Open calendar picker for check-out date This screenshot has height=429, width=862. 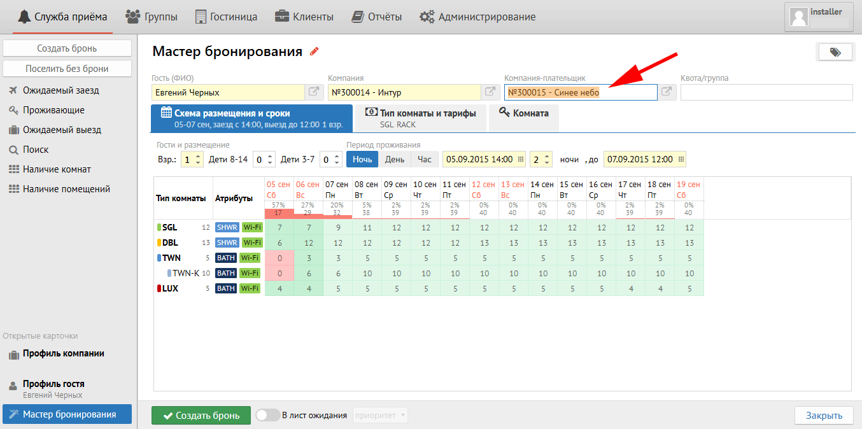(x=681, y=160)
